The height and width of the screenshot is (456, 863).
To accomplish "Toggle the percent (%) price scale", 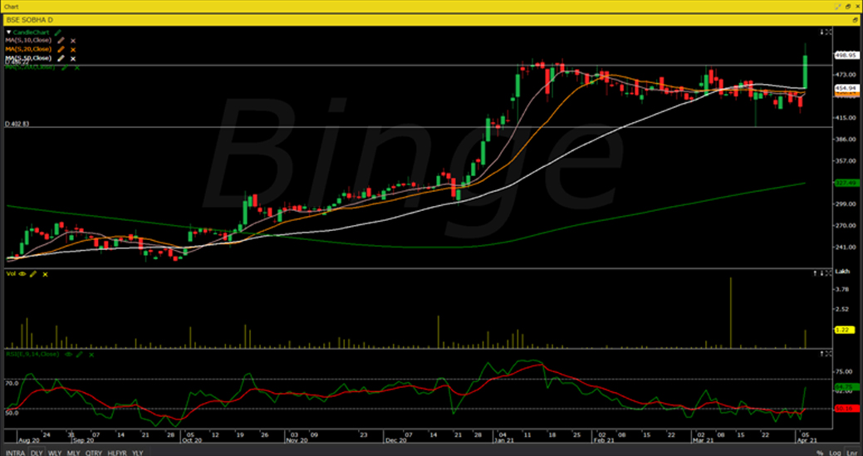I will [820, 452].
